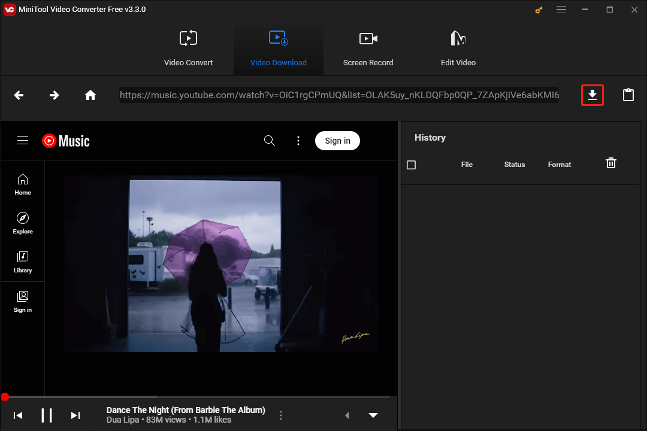
Task: Click the File column header
Action: pyautogui.click(x=467, y=165)
